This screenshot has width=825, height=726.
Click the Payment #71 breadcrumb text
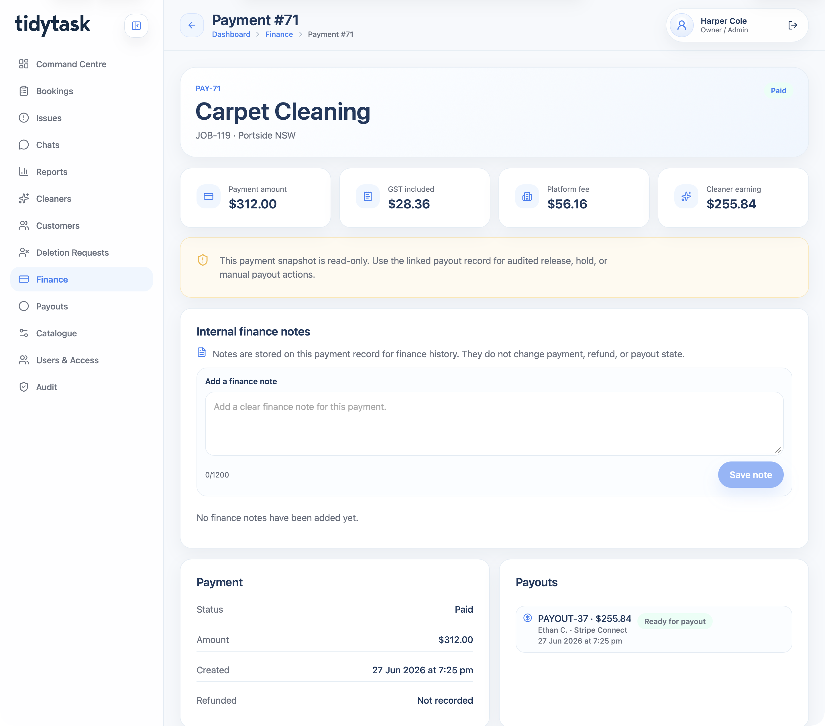click(x=330, y=34)
